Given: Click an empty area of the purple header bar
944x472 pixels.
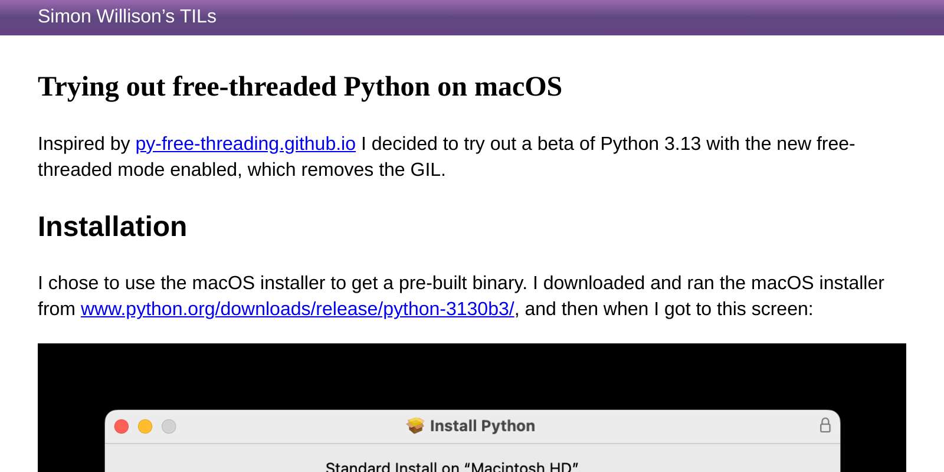Looking at the screenshot, I should [x=590, y=18].
